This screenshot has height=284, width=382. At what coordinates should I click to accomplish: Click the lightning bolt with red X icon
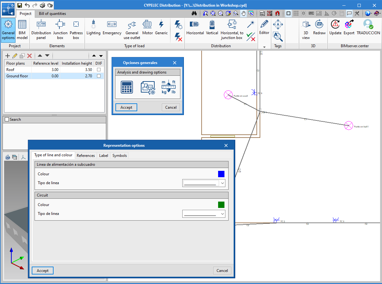(x=178, y=37)
